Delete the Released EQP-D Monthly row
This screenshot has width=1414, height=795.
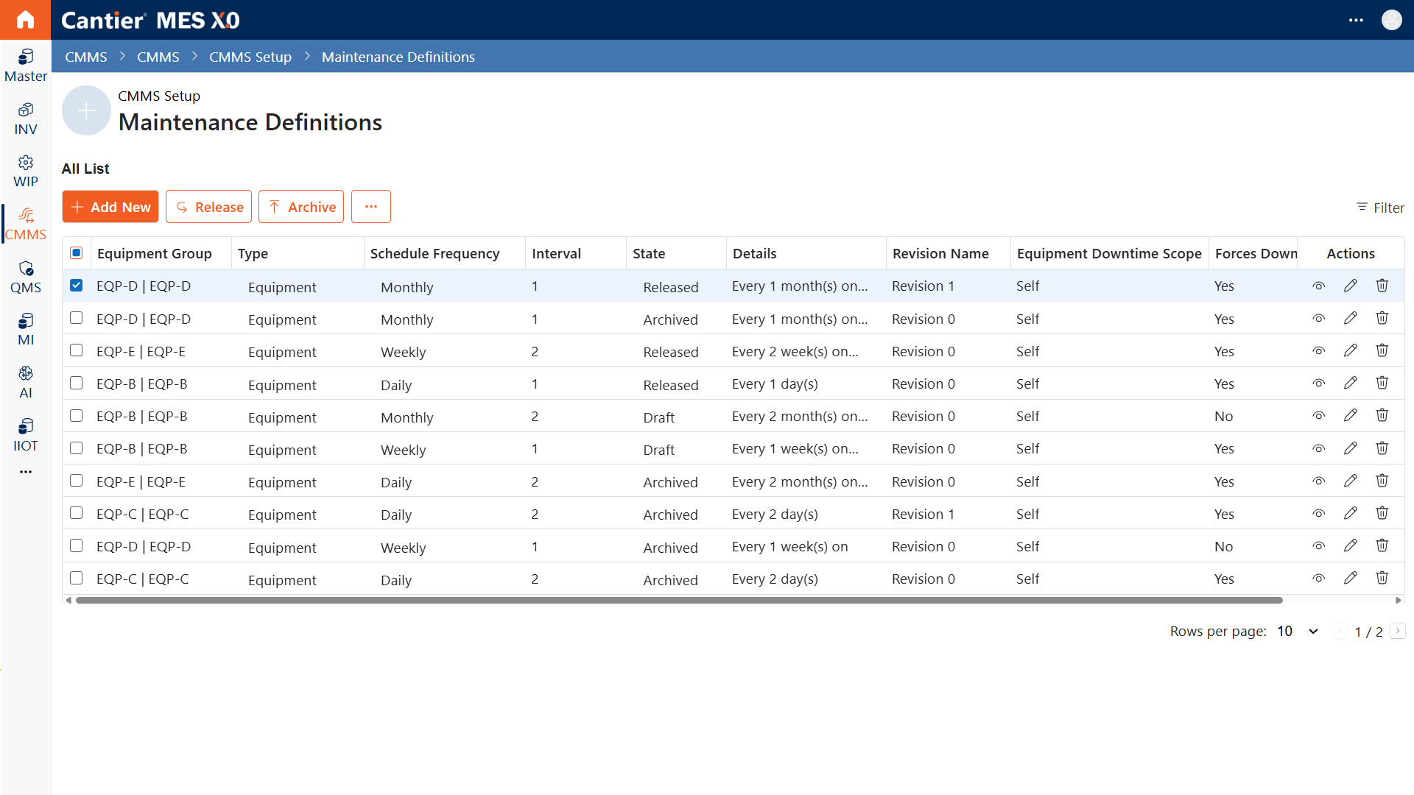[x=1382, y=286]
